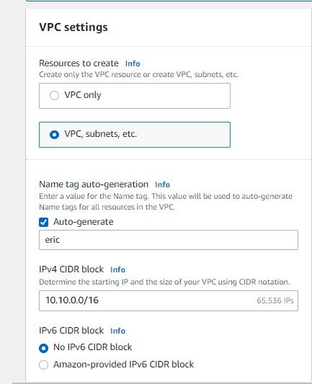The image size is (312, 384).
Task: Click the VPC only label text
Action: (83, 95)
